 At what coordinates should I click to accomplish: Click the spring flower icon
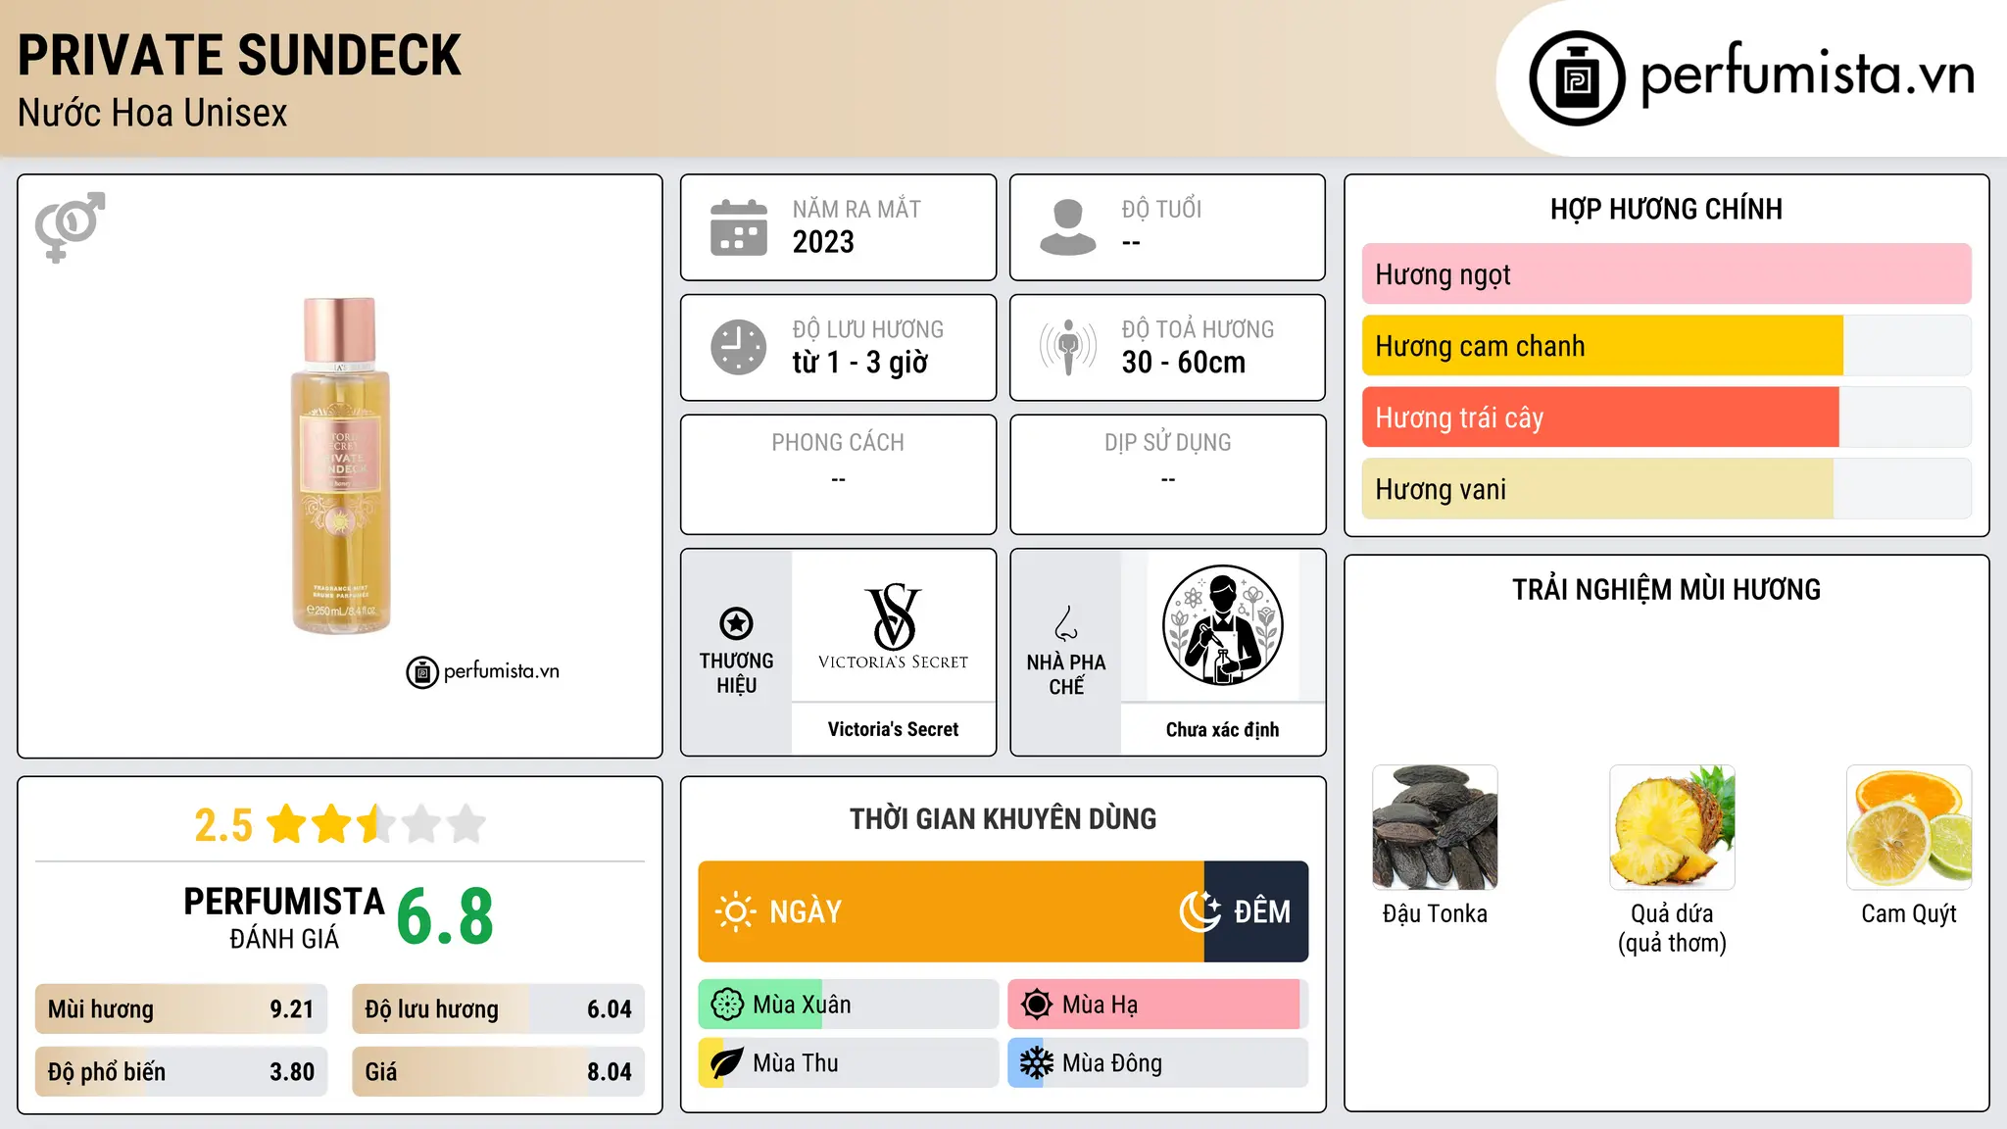pos(727,1005)
